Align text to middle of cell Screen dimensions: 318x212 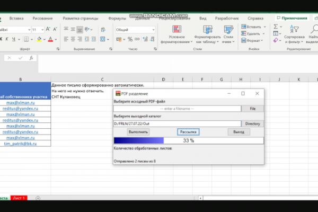pyautogui.click(x=73, y=29)
